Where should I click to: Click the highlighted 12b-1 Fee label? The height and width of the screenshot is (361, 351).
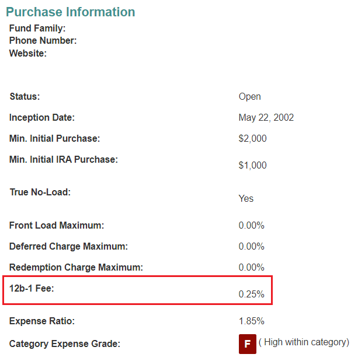coord(32,288)
